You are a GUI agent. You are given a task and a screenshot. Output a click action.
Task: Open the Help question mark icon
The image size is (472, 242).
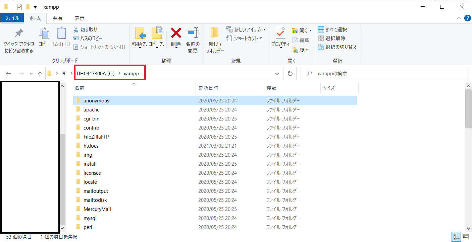tap(467, 18)
